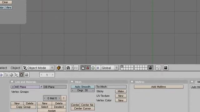Toggle the first highlighted layer button
This screenshot has height=112, width=200.
point(122,66)
